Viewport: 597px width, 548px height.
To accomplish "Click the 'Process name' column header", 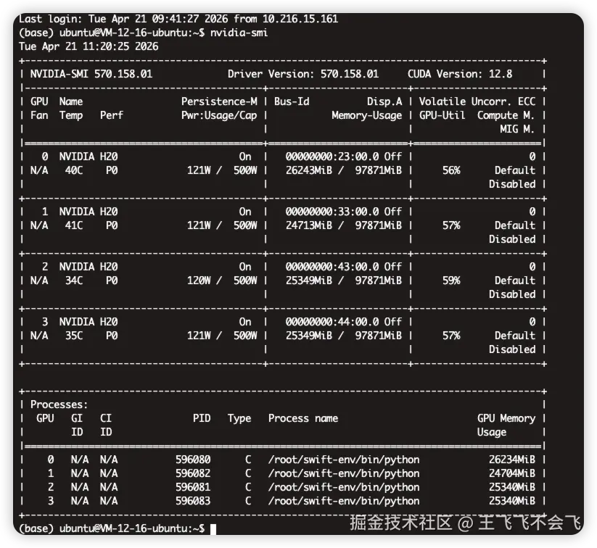I will click(x=303, y=418).
